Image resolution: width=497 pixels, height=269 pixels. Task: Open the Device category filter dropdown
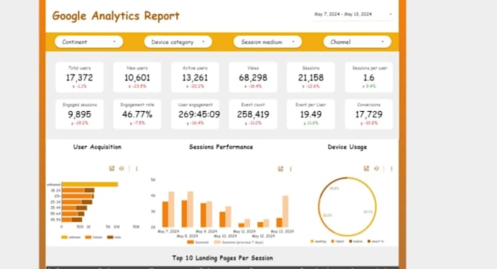coord(178,42)
